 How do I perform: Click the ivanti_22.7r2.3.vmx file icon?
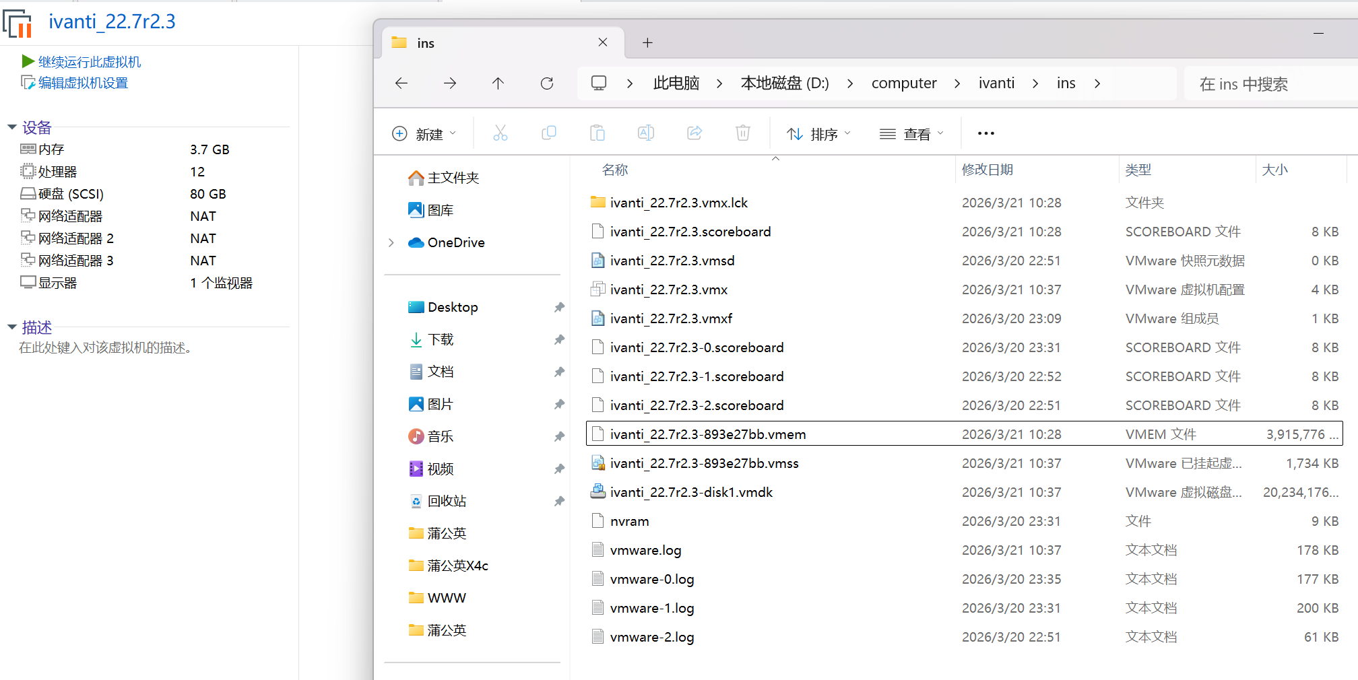click(x=597, y=290)
